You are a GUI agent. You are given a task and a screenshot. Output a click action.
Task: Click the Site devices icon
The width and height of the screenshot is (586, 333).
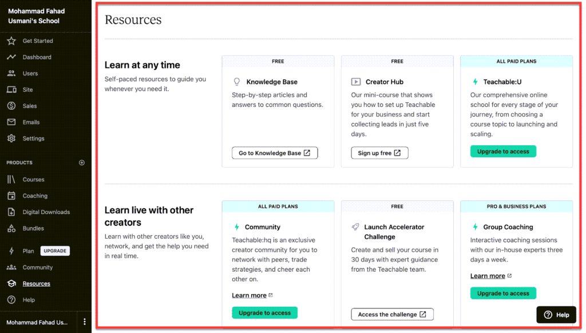coord(11,90)
